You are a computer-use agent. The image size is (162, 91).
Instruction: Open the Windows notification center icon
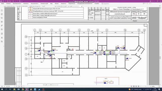click(x=159, y=89)
